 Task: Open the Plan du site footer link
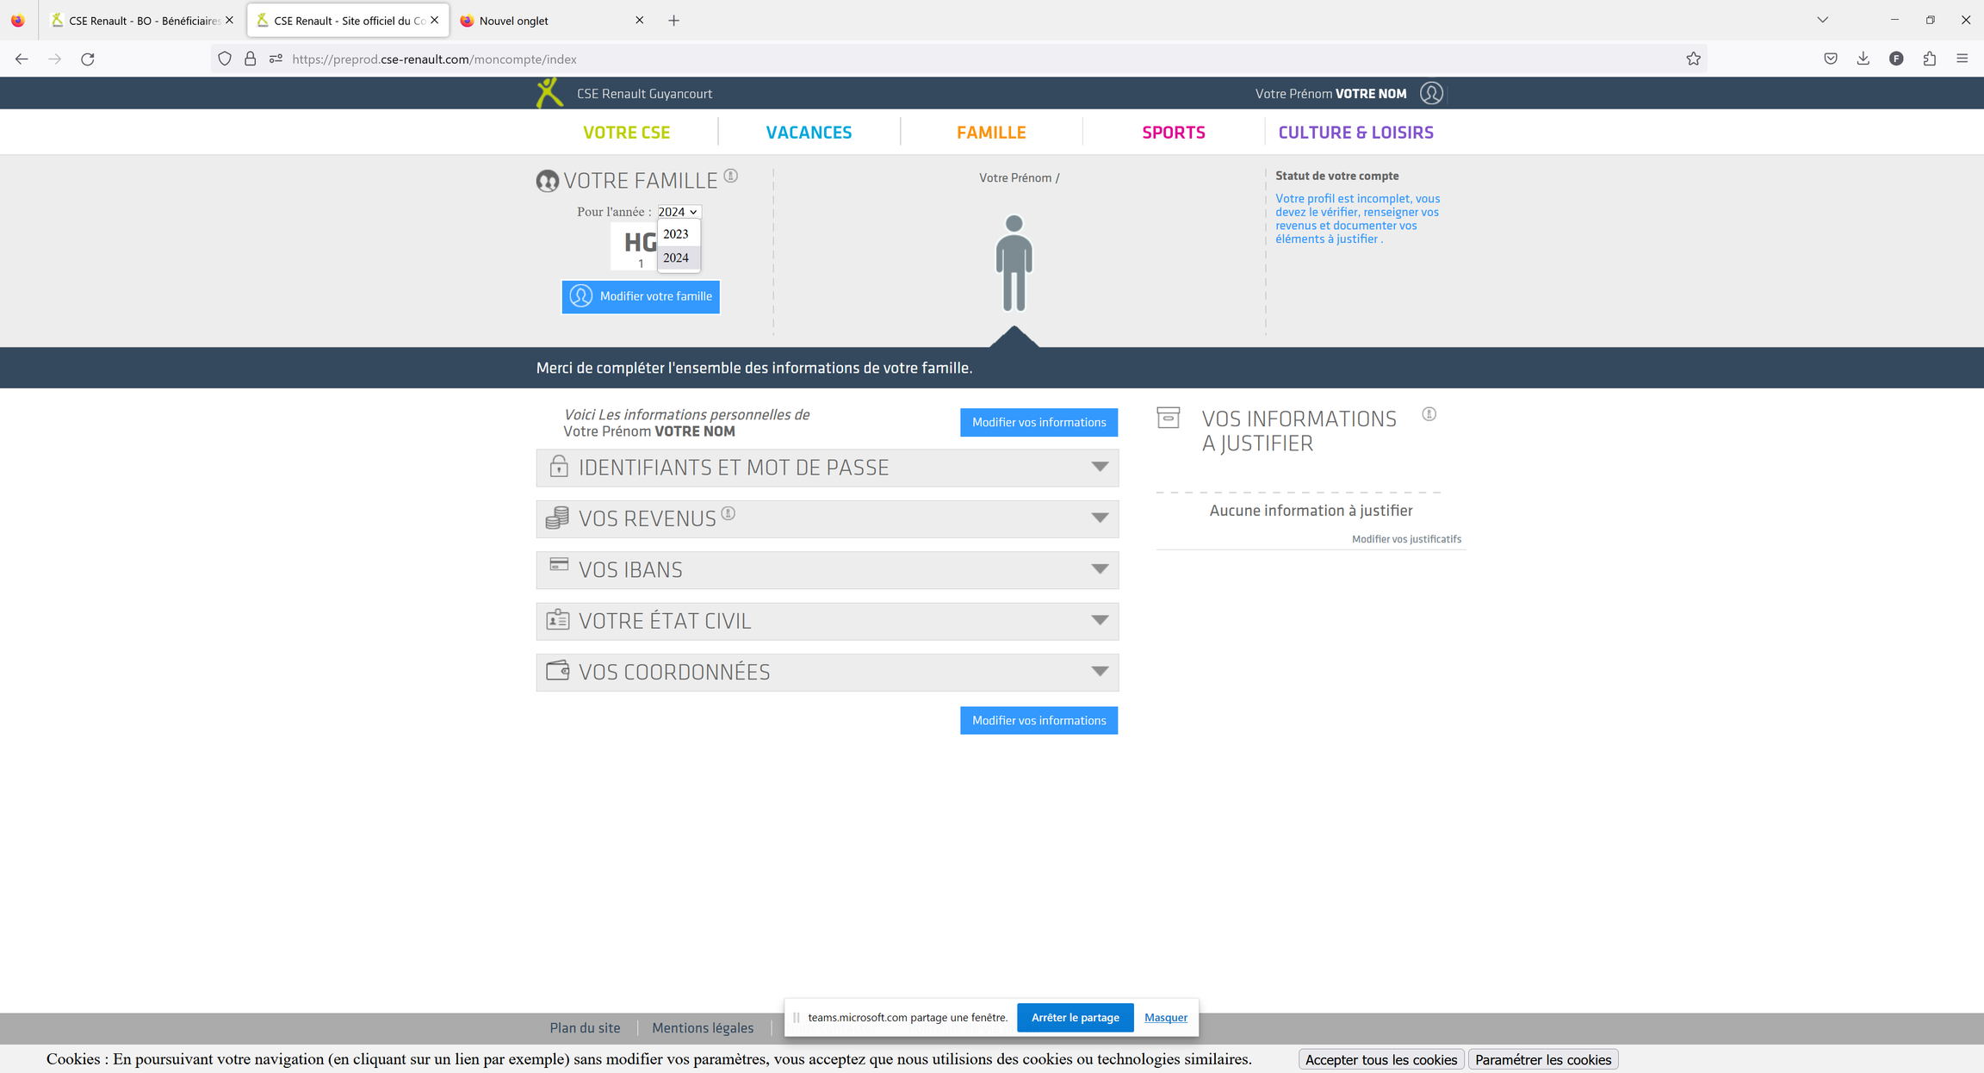[x=585, y=1028]
